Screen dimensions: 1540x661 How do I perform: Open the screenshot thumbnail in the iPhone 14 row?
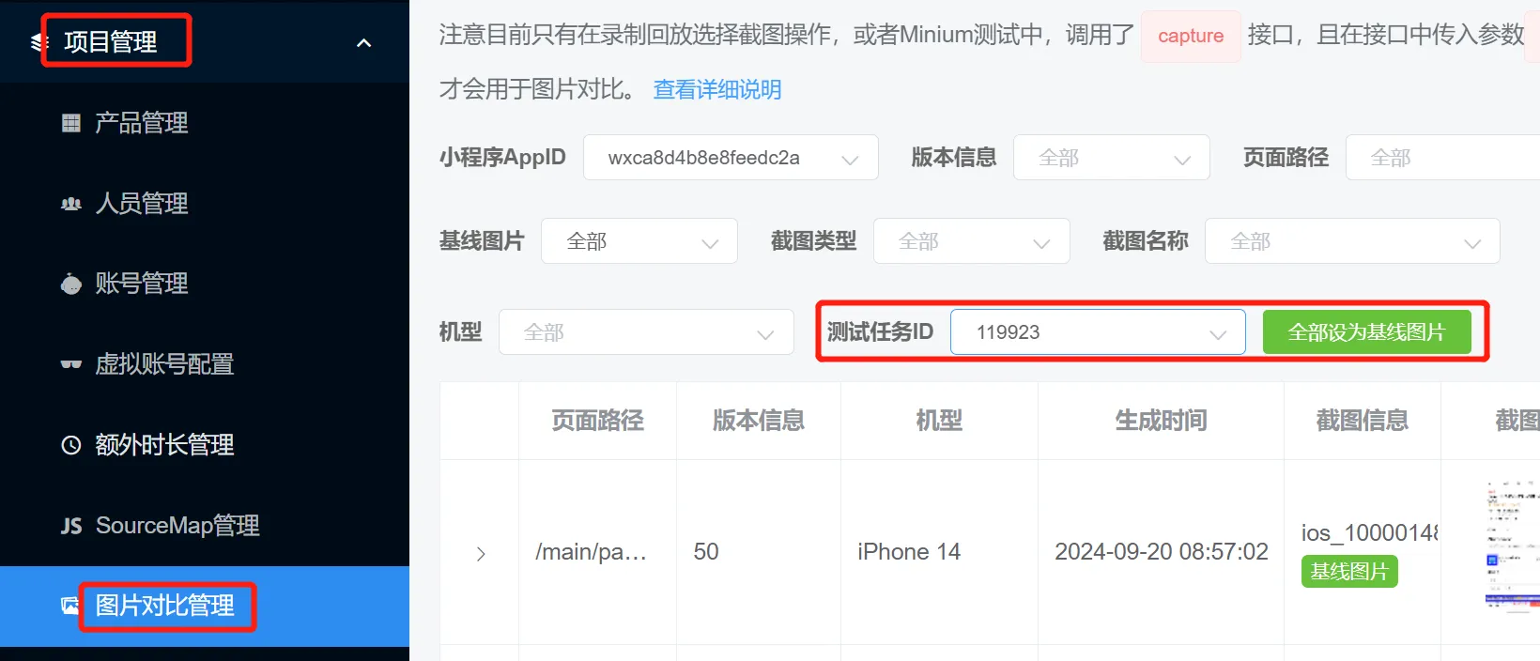click(1512, 547)
